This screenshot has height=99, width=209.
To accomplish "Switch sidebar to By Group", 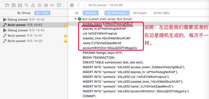I will [x=24, y=13].
